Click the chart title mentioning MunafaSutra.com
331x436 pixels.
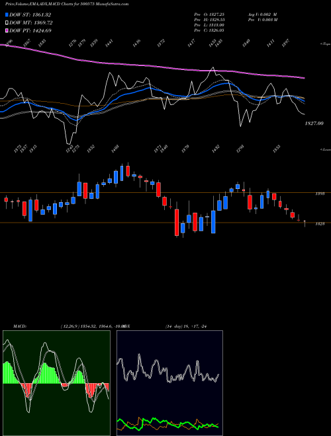[67, 4]
